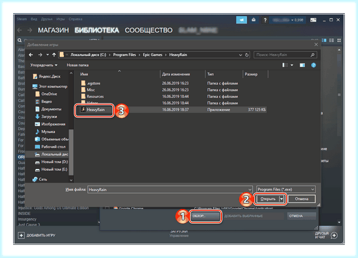Open file dialog help icon

click(313, 65)
